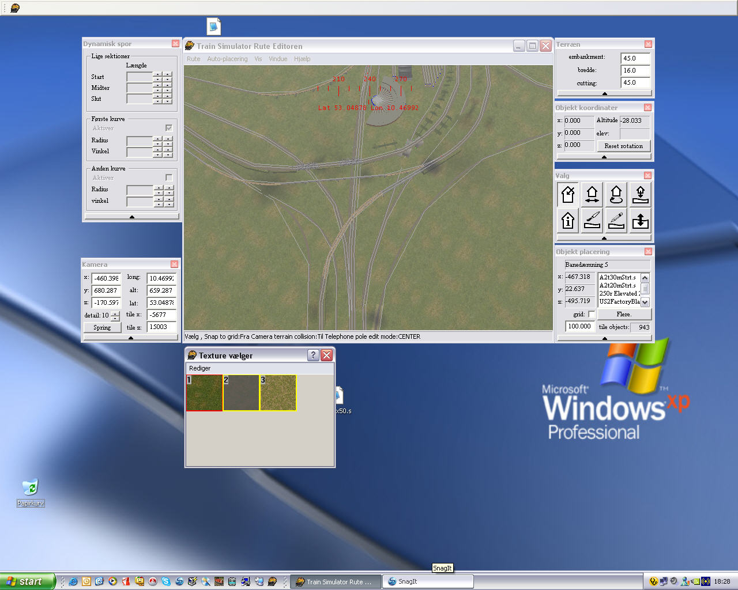Collapse the Terræn panel using its arrow bar
738x590 pixels.
pos(604,93)
